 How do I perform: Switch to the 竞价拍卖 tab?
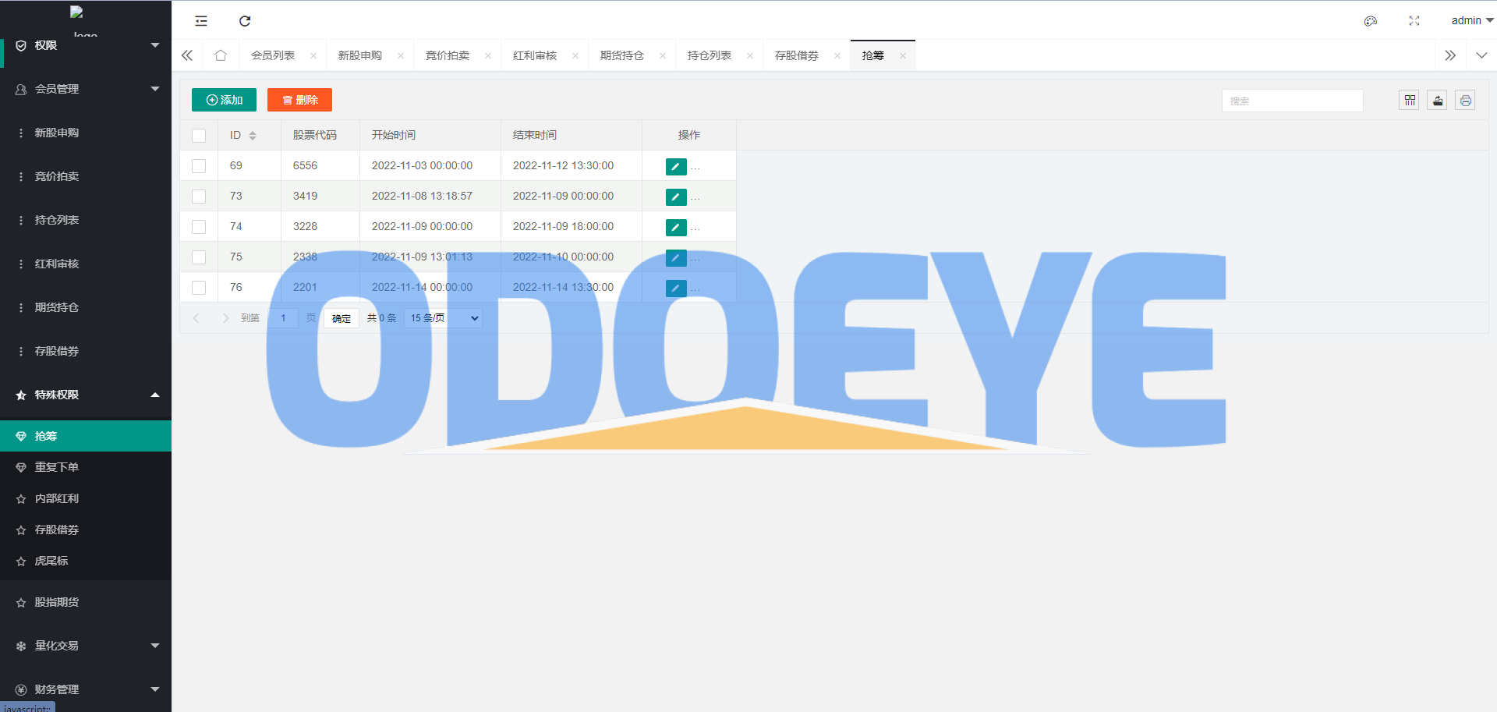[x=448, y=55]
